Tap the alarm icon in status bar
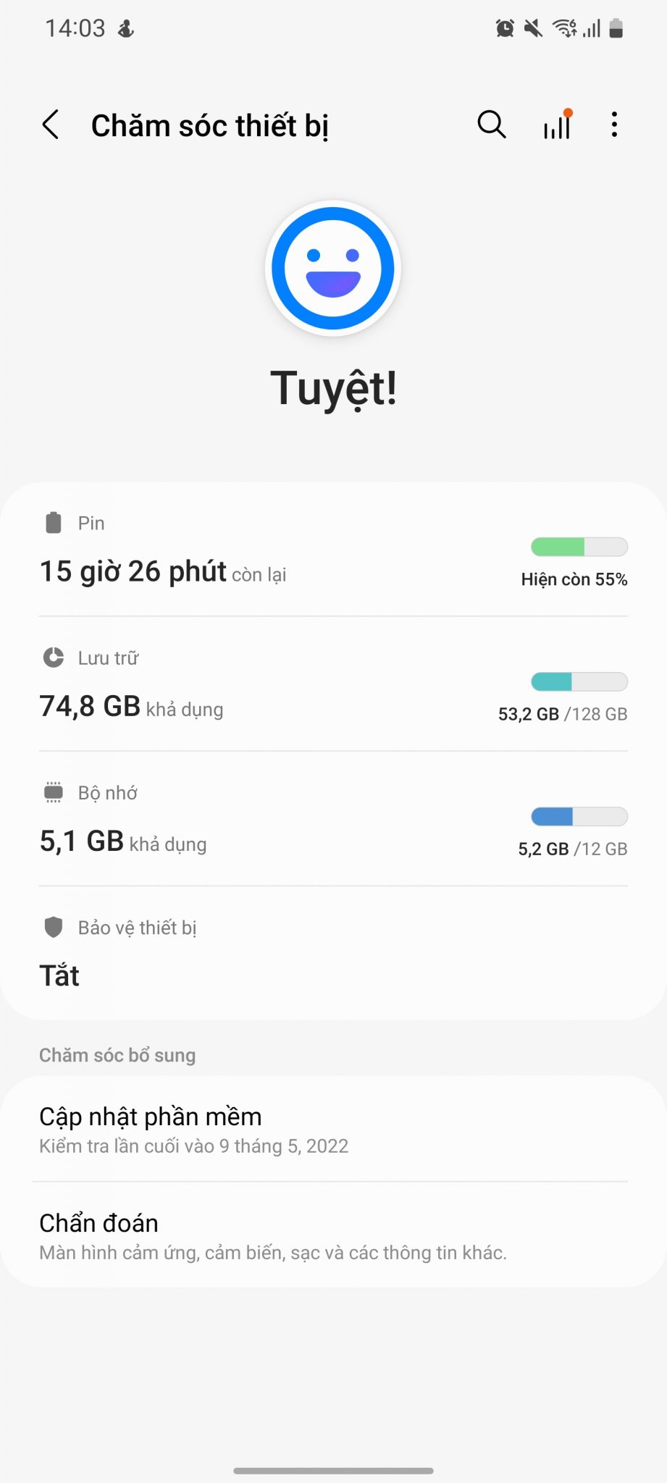Viewport: 667px width, 1483px height. 505,29
